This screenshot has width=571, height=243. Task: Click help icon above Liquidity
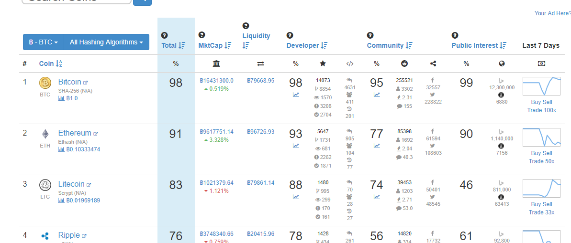(x=246, y=26)
